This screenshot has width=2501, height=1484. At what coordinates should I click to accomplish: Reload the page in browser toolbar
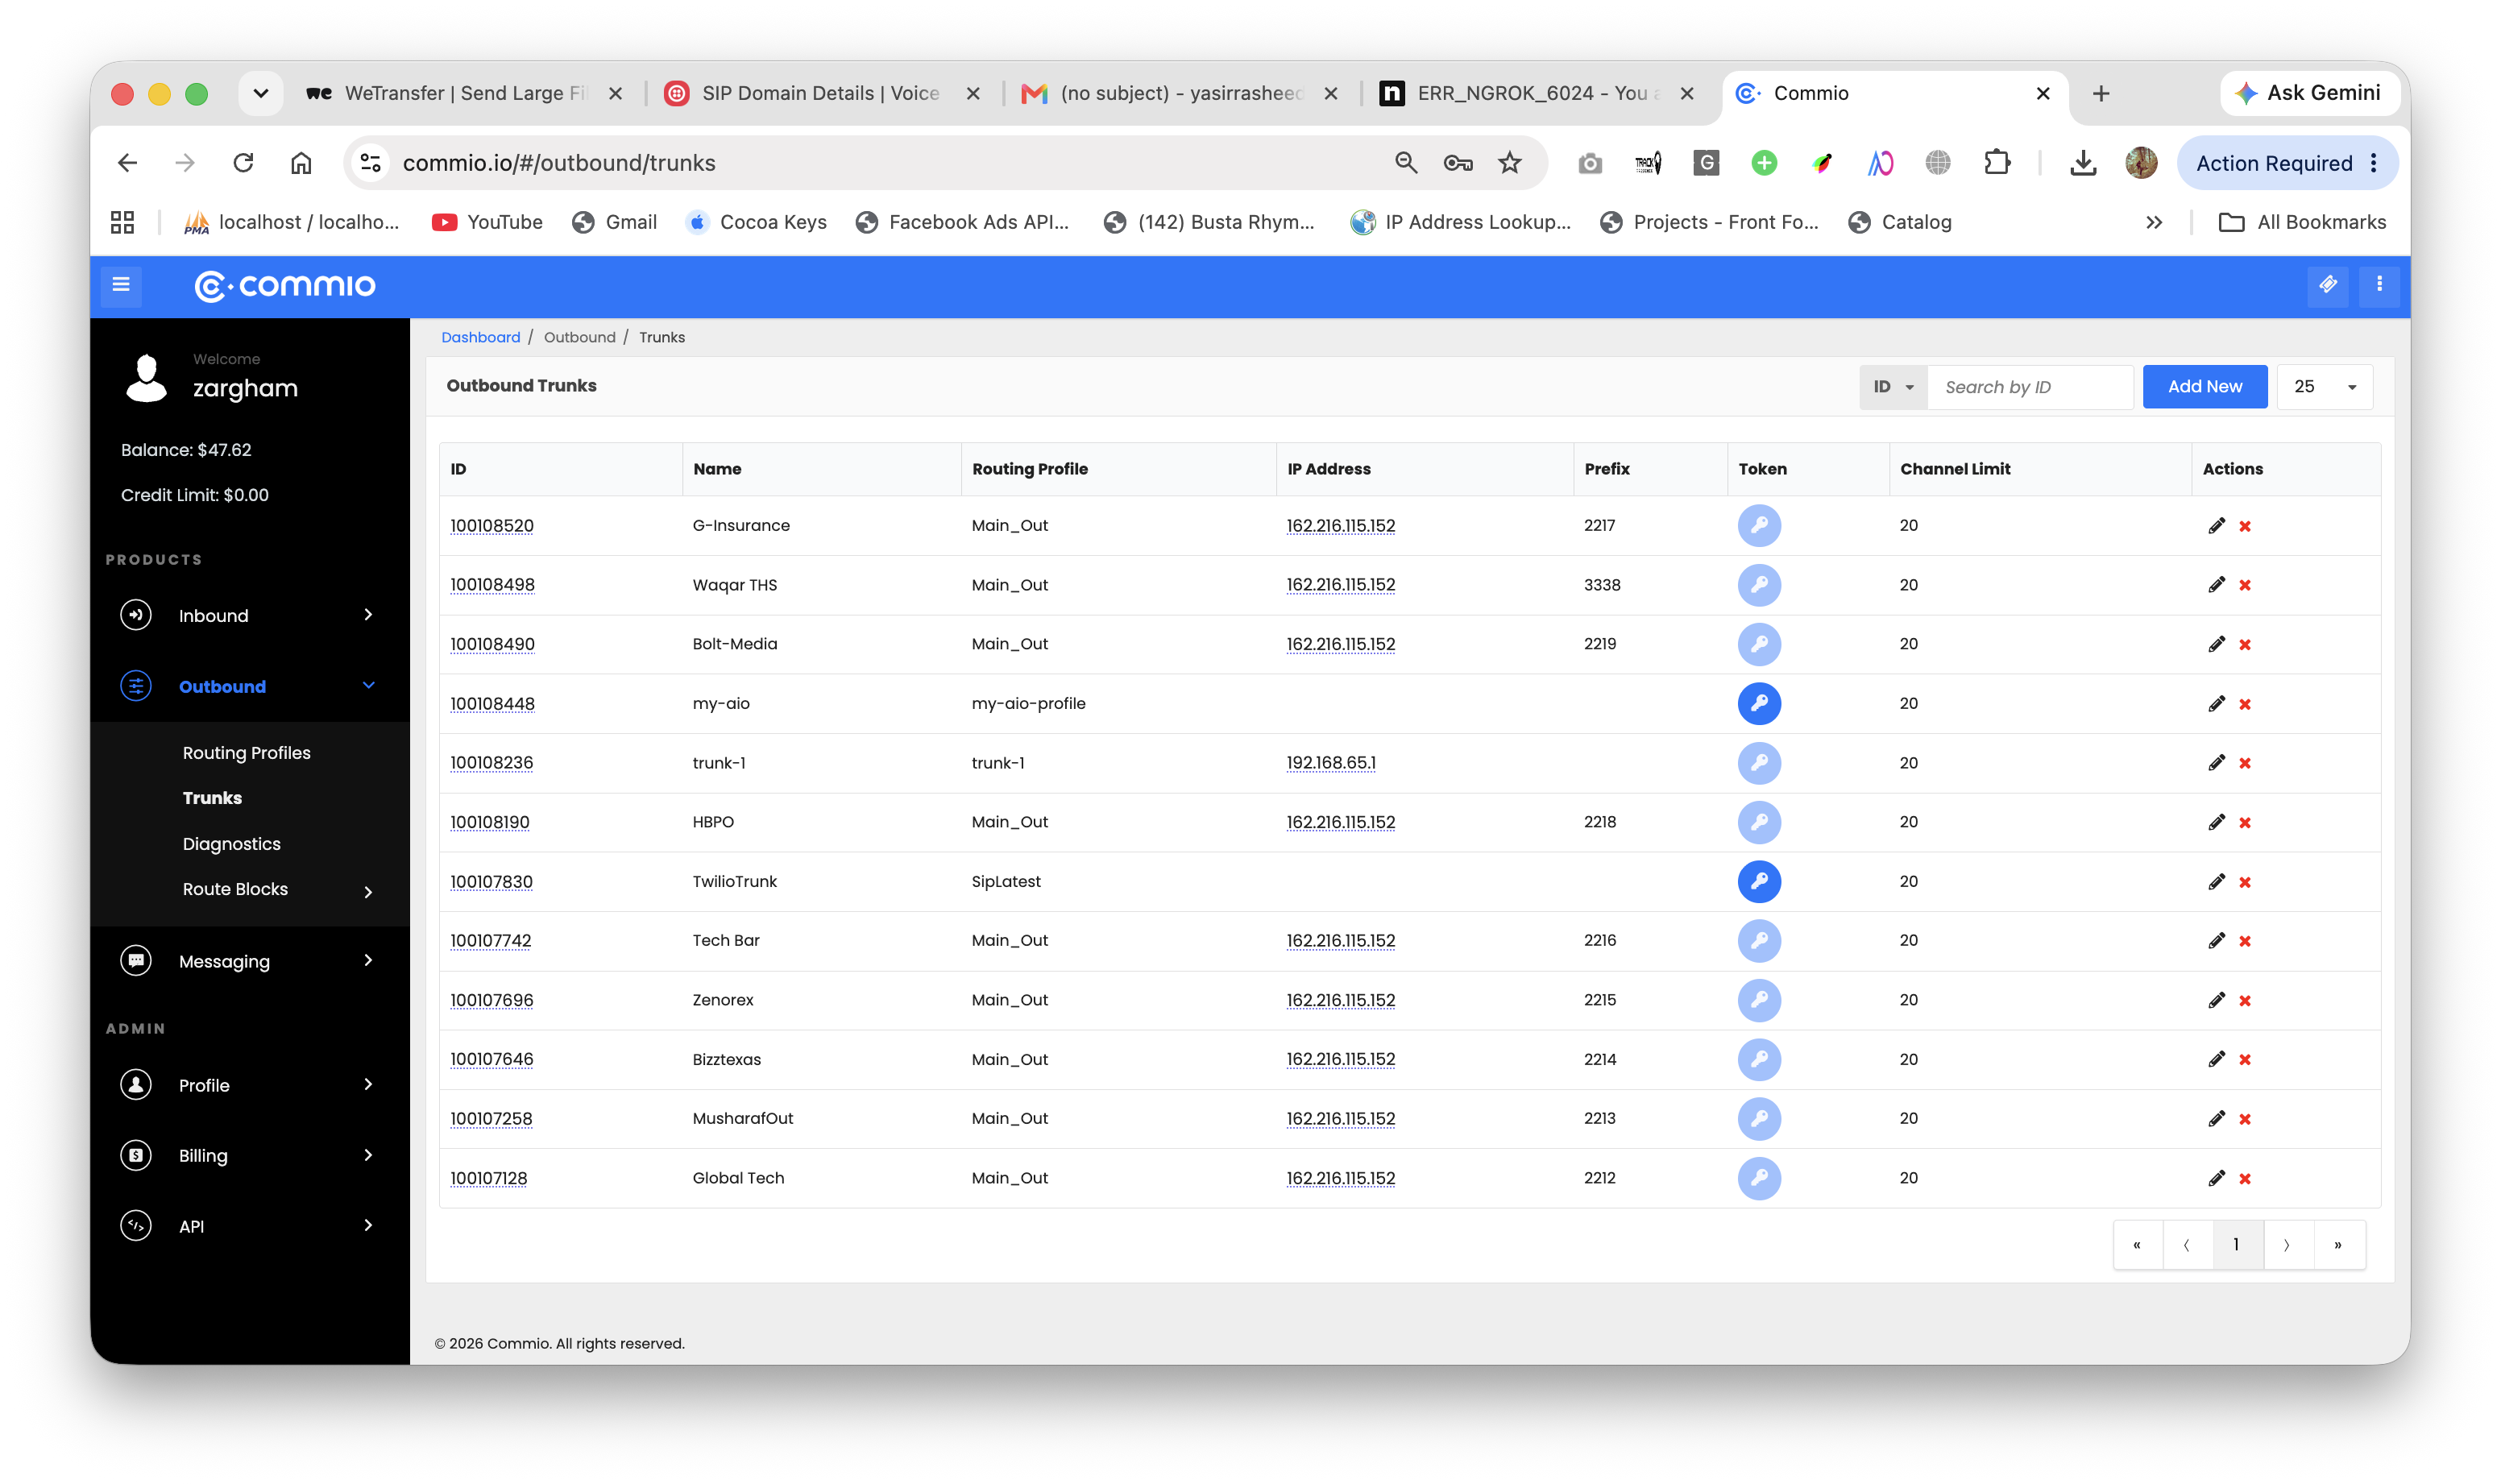pos(243,163)
